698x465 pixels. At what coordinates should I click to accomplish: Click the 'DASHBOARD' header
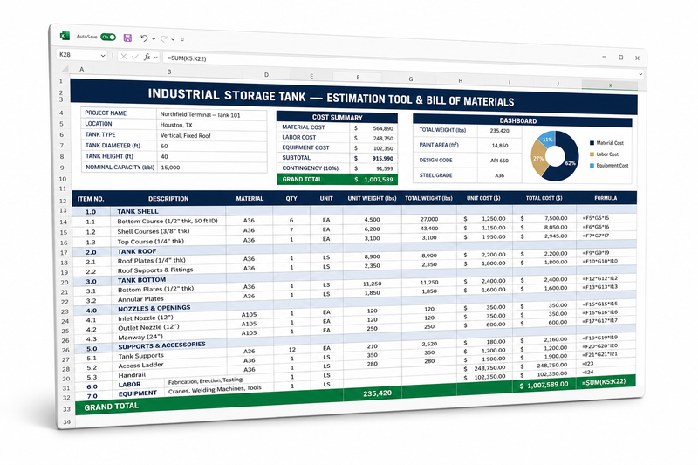point(522,120)
